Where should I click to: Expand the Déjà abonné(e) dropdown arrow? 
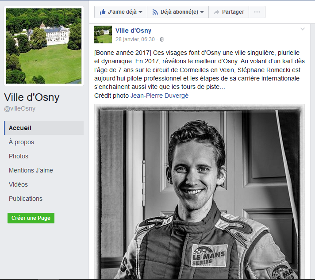point(202,12)
